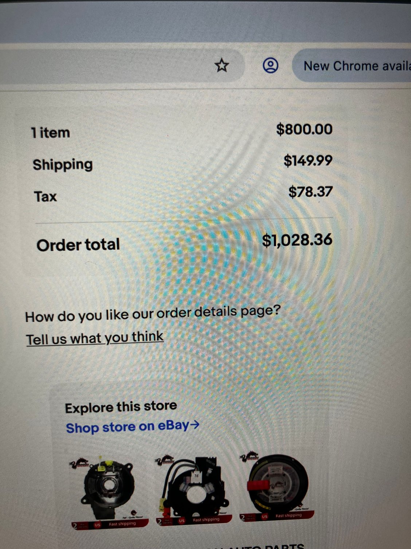Click the Fast shipping badge on middle product
The width and height of the screenshot is (411, 549).
point(206,519)
